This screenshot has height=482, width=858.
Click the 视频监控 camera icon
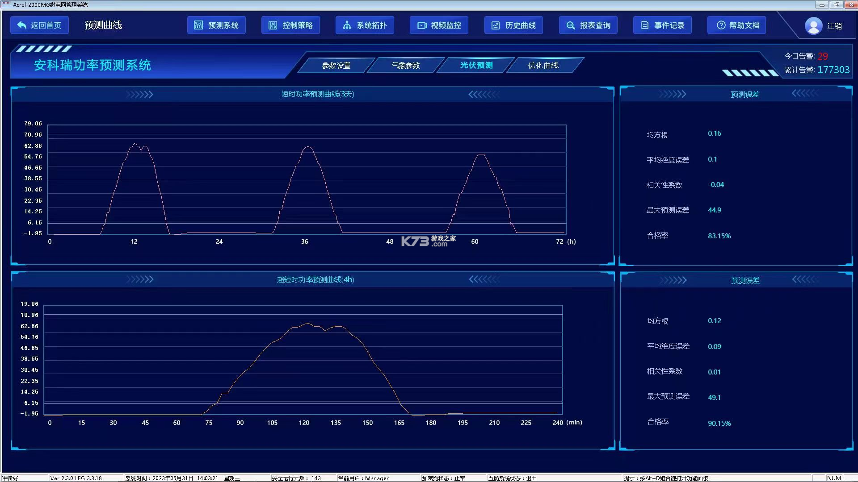coord(422,25)
